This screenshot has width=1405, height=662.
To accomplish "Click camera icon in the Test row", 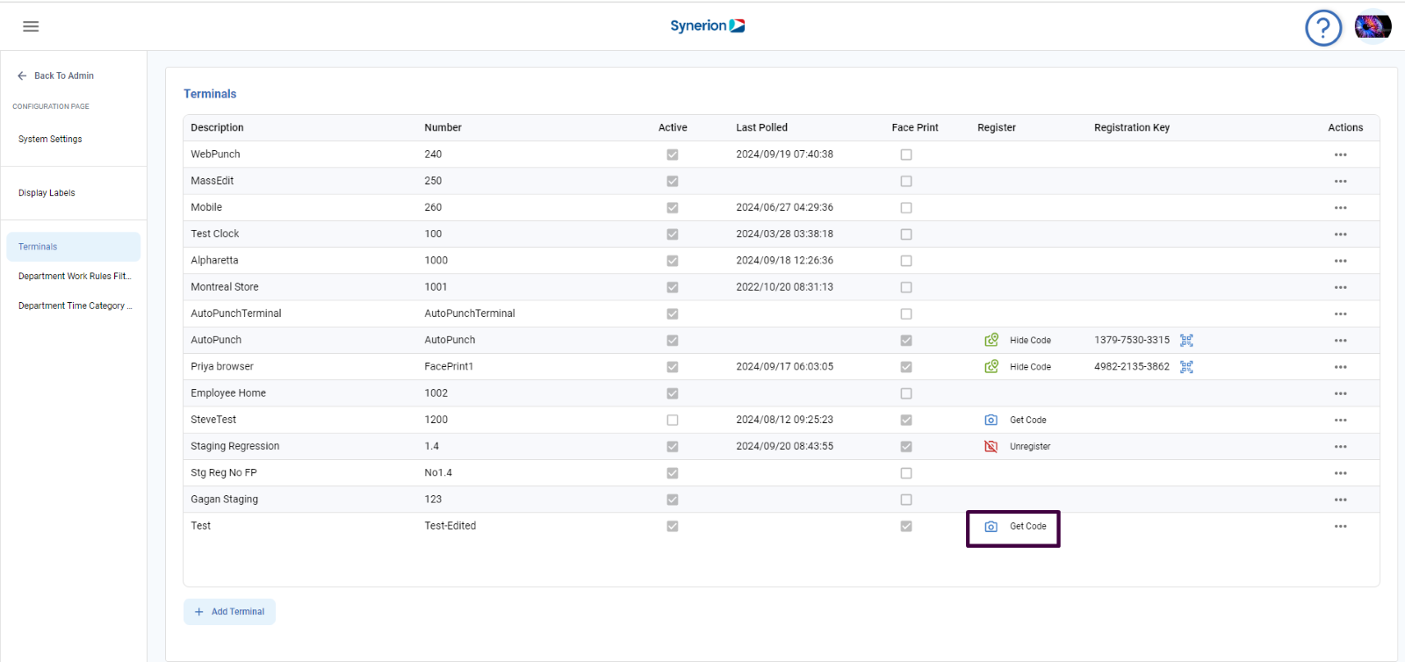I will coord(991,526).
